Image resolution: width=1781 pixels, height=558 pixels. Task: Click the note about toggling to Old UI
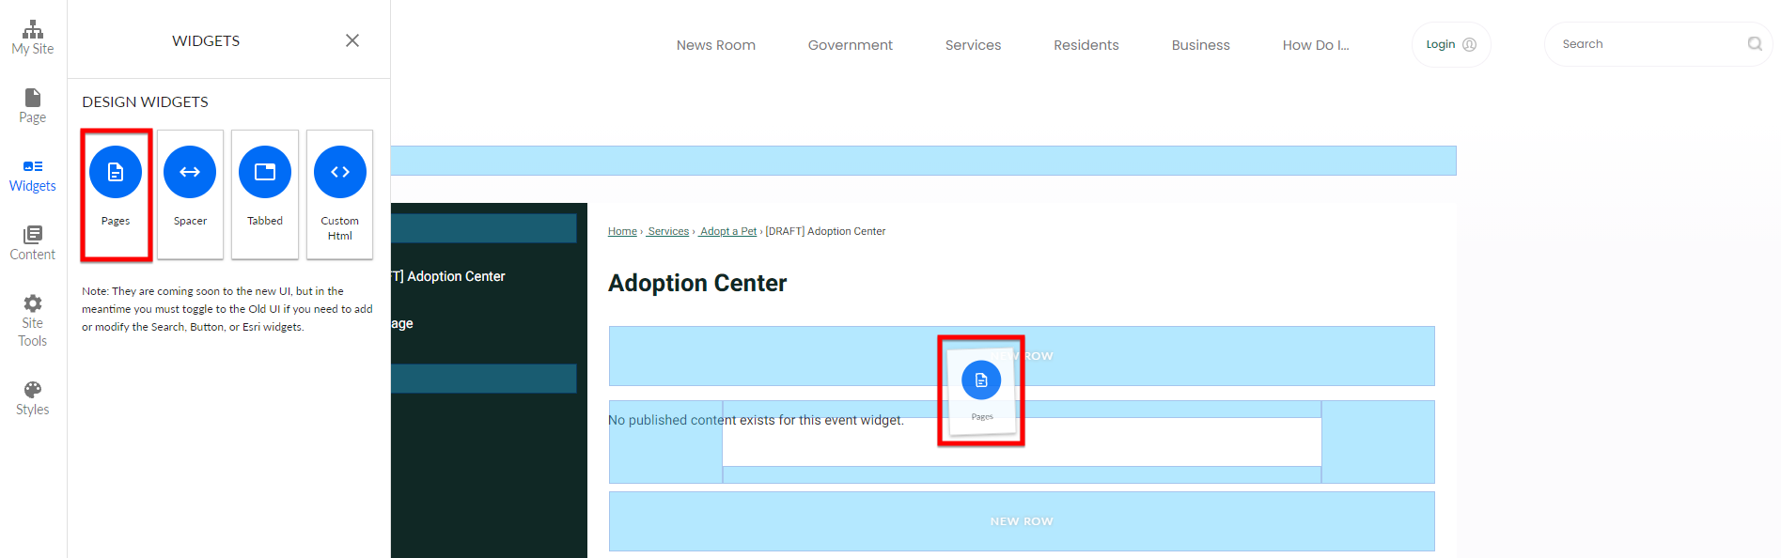coord(227,309)
